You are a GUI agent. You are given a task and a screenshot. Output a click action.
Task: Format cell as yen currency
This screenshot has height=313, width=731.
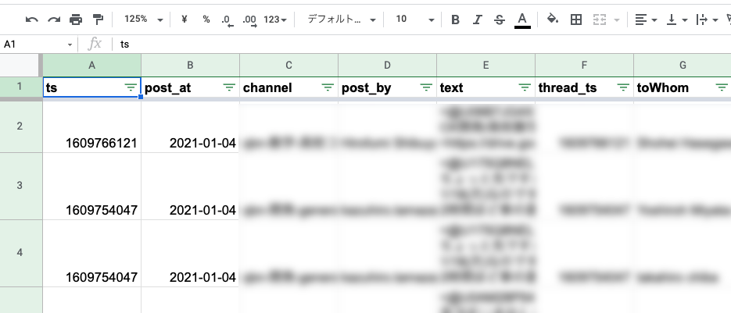point(185,19)
